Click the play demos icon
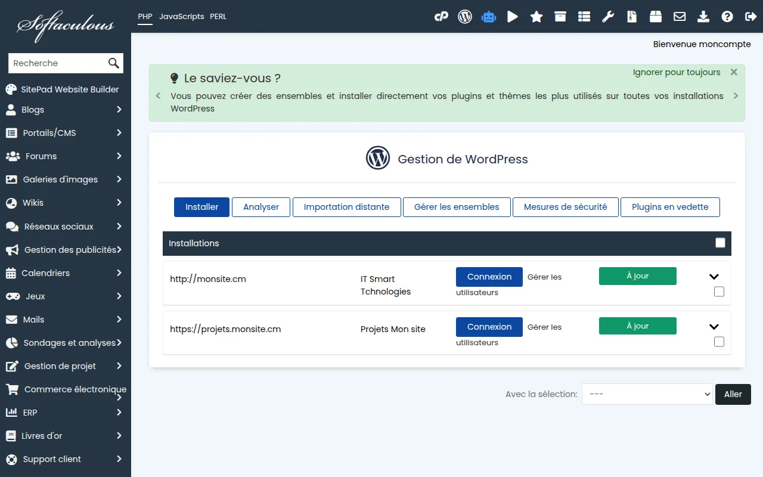The height and width of the screenshot is (477, 763). (513, 17)
